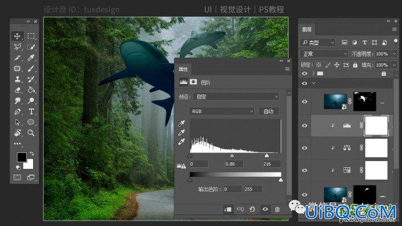Switch to the 属性 Properties tab
402x226 pixels.
tap(183, 69)
